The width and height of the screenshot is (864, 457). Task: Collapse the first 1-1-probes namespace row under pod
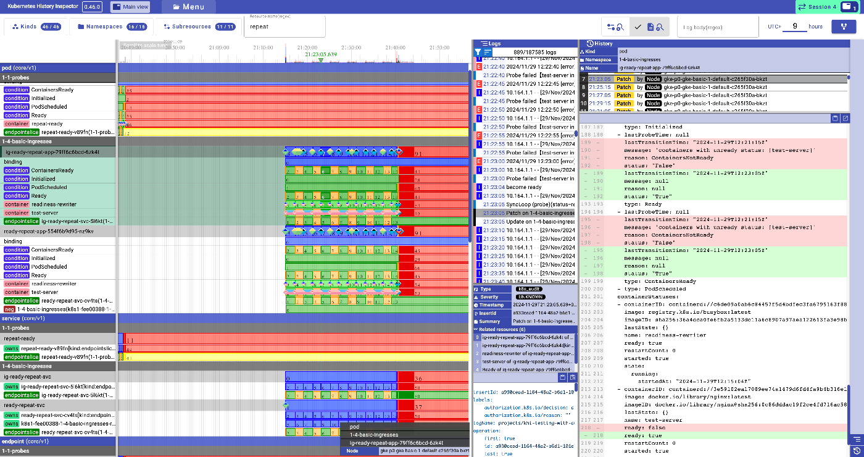pos(58,78)
